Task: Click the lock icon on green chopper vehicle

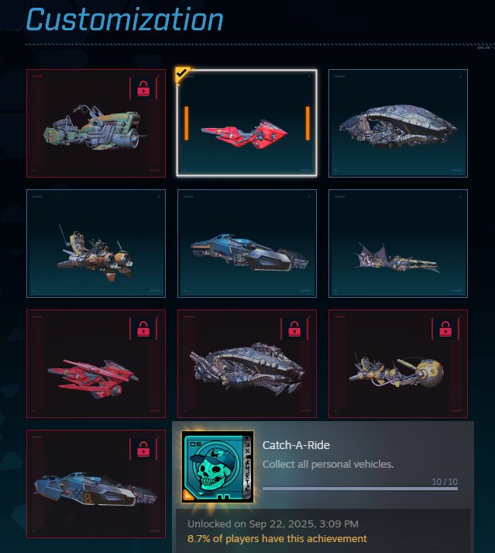Action: [143, 88]
